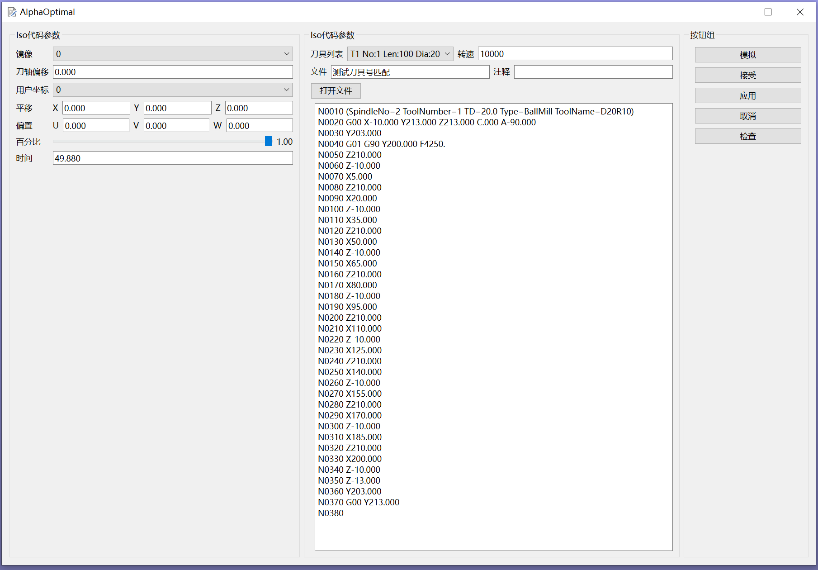This screenshot has height=570, width=818.
Task: Open the 刀具列表 tool list dropdown
Action: pos(400,54)
